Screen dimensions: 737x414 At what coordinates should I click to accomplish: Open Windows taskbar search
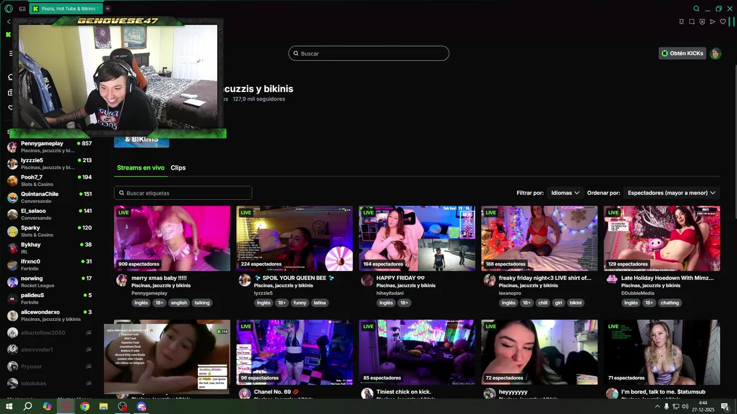(x=28, y=407)
